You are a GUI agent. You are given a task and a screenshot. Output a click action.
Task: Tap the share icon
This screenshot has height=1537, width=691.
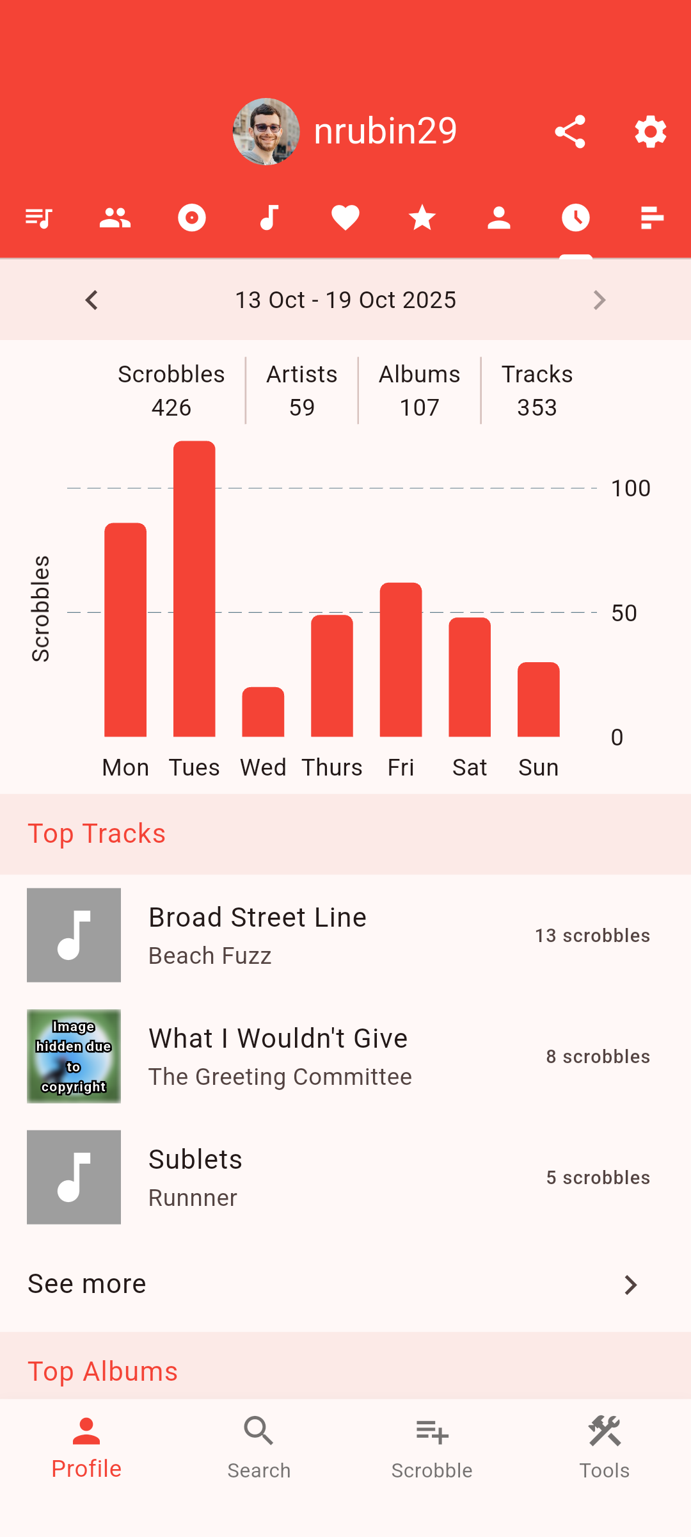(569, 132)
